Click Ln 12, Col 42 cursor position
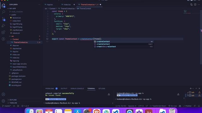This screenshot has height=113, width=202. click(121, 106)
